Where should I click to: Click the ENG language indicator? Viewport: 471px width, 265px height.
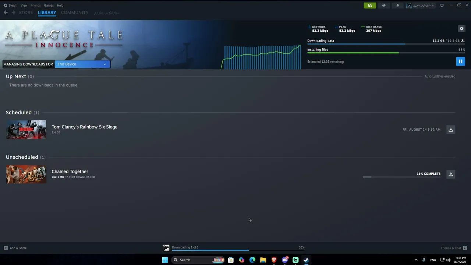tap(433, 260)
